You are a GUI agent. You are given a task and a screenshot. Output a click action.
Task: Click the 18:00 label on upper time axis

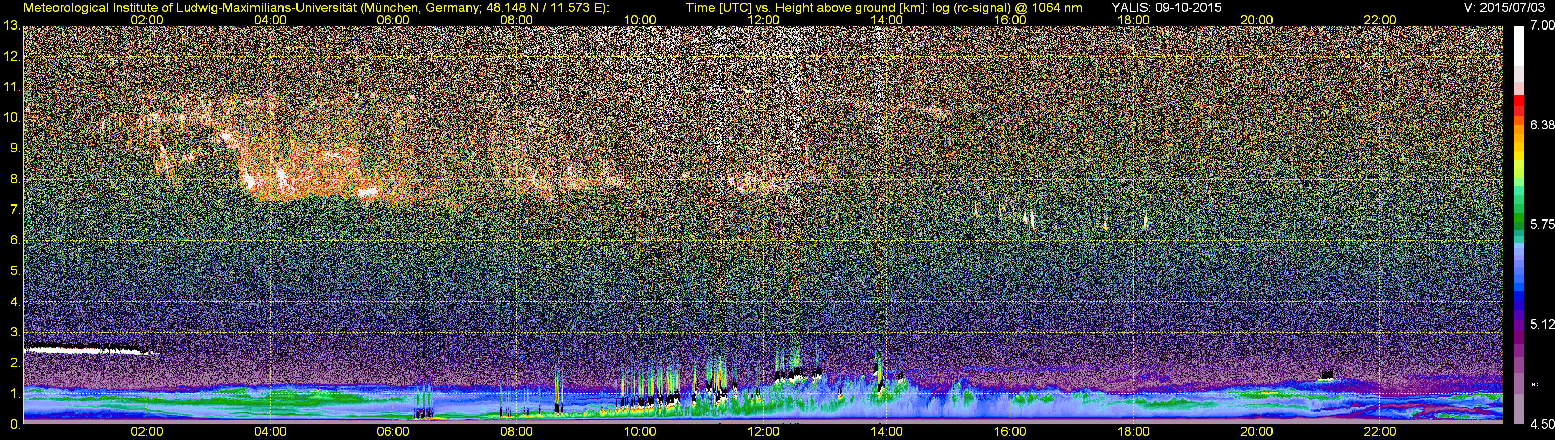point(1134,20)
